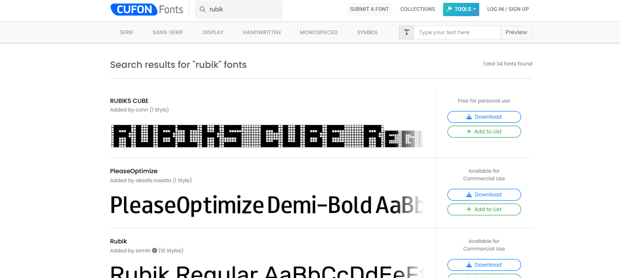
Task: Open Log In / Sign Up
Action: coord(508,9)
